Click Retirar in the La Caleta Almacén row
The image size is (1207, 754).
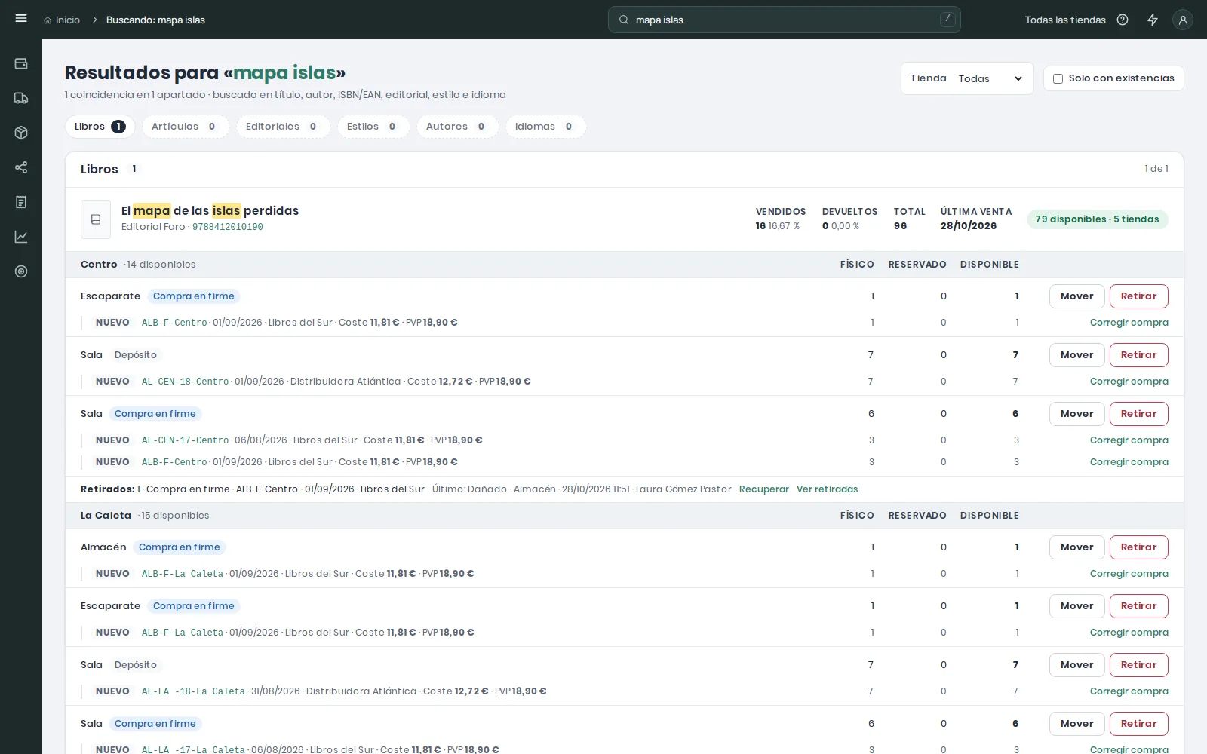(1138, 547)
